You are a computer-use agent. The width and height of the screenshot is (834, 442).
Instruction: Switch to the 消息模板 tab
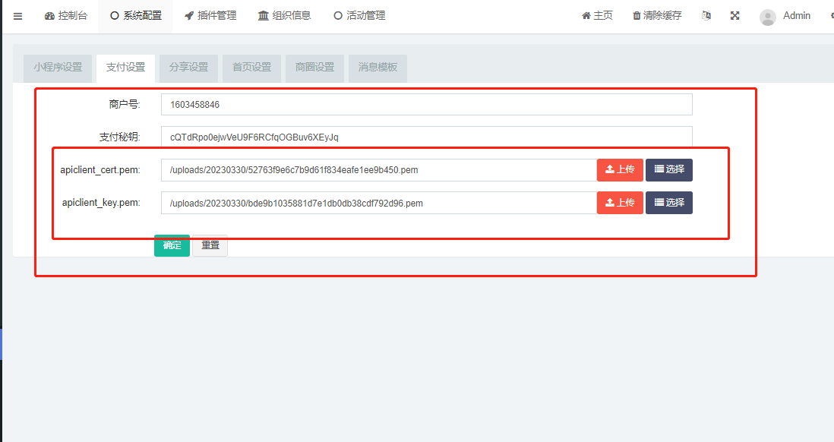378,68
